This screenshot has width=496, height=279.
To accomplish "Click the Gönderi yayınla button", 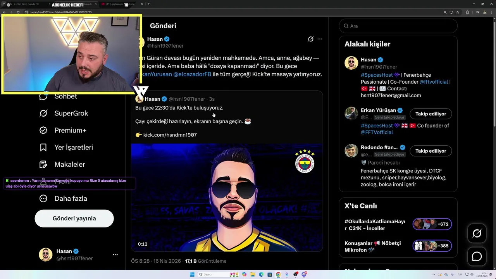I will 74,218.
